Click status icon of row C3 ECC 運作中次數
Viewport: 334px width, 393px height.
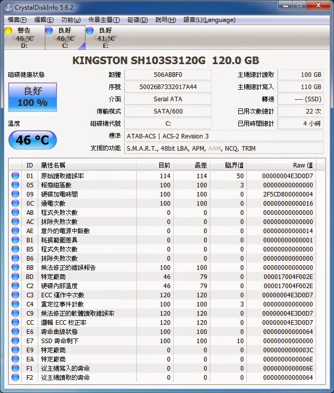point(15,295)
